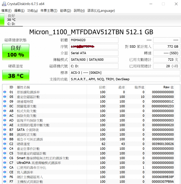Click the blue status dot for ID AC
The width and height of the screenshot is (181, 184).
5,116
